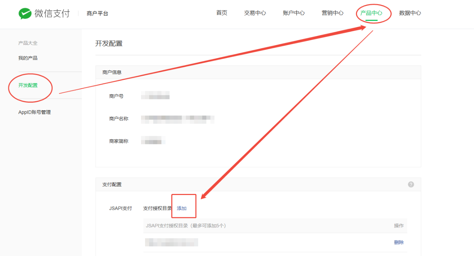Click 删除 for the authorized directory
Image resolution: width=474 pixels, height=256 pixels.
[399, 242]
